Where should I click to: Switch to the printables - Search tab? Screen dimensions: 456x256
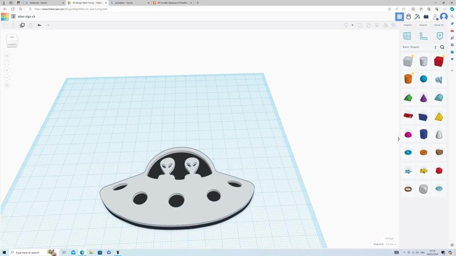coord(130,3)
